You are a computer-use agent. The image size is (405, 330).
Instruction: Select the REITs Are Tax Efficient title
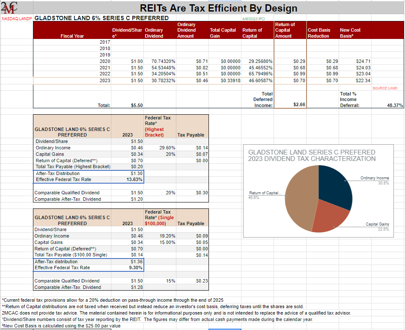pos(218,8)
